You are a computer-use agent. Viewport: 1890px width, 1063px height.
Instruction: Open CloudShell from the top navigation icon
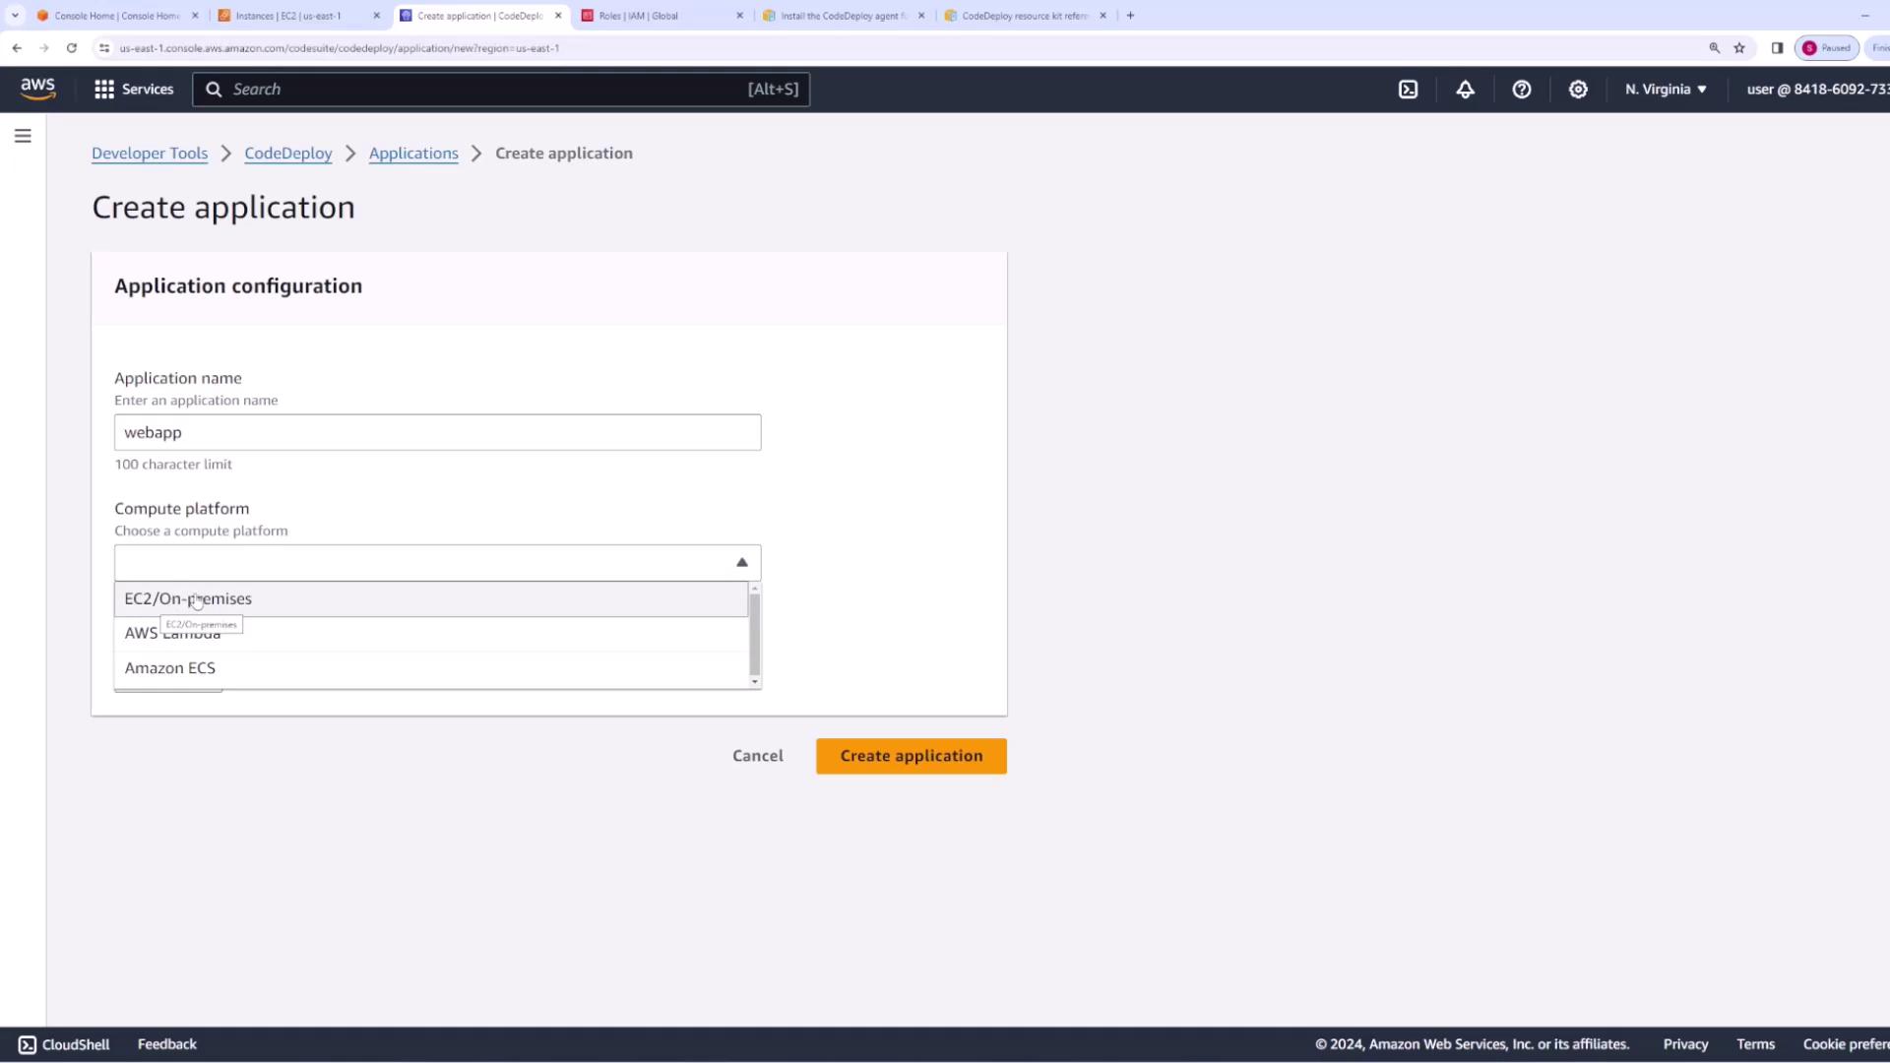pyautogui.click(x=1408, y=90)
